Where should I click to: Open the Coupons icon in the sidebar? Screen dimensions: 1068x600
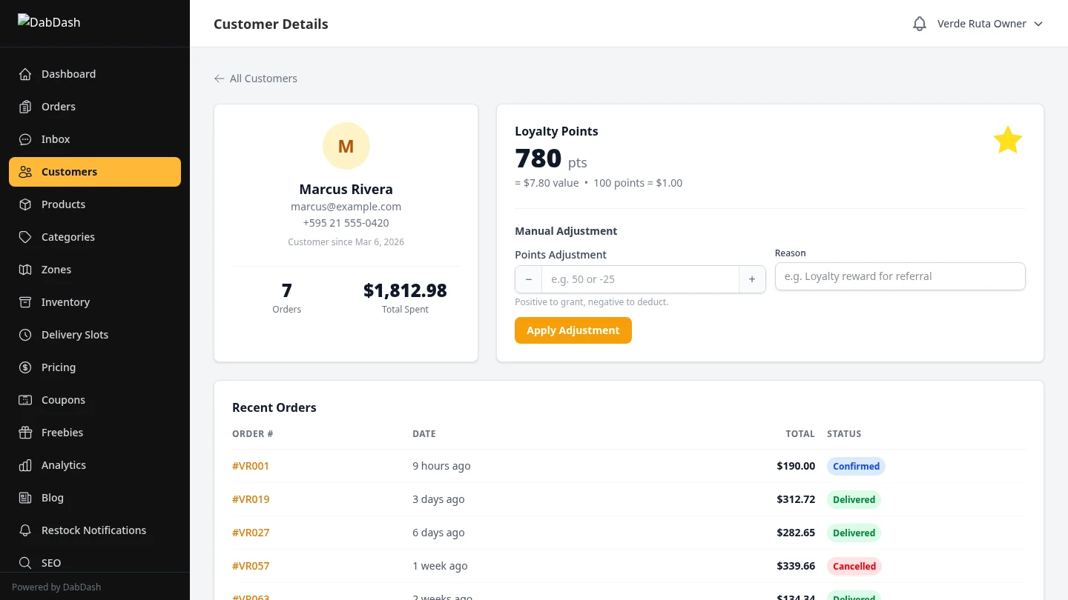click(25, 399)
